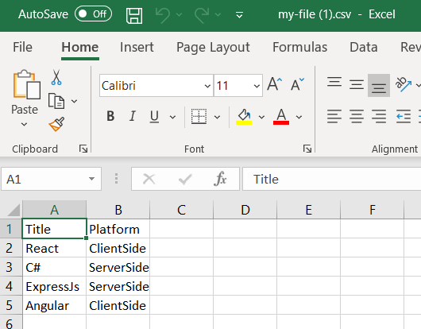
Task: Select row 3 header
Action: (x=10, y=267)
